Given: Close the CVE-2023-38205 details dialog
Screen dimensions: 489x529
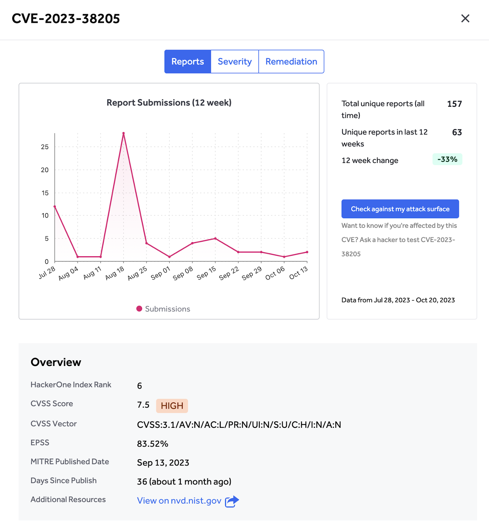Looking at the screenshot, I should [x=465, y=19].
